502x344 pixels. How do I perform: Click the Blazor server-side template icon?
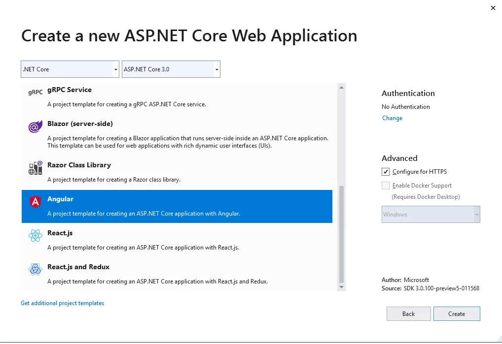tap(35, 127)
